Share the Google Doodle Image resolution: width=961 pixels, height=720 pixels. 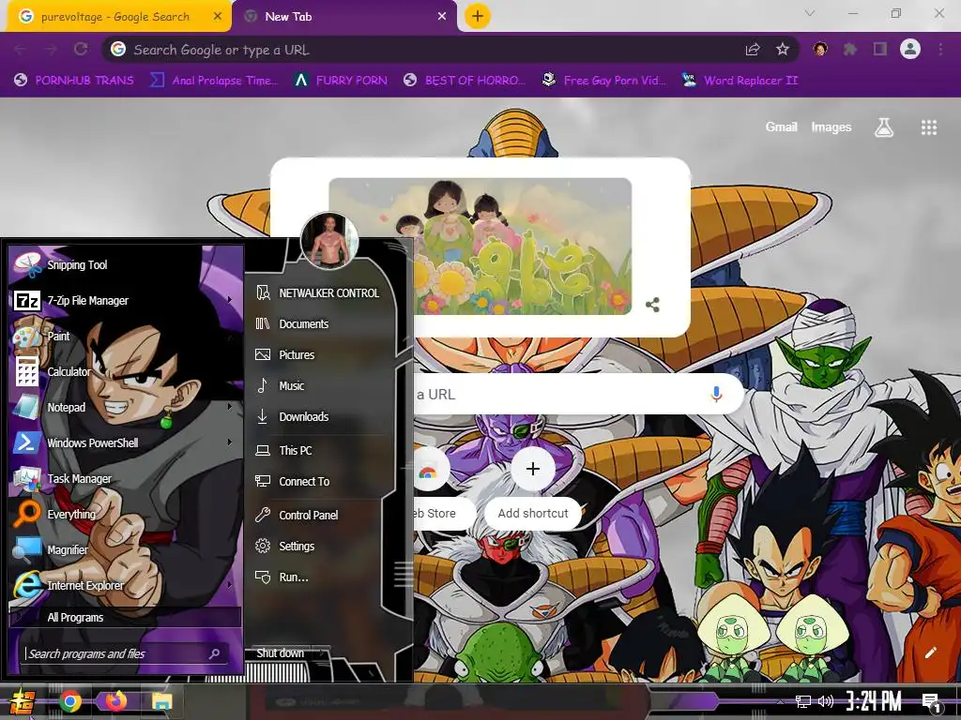pyautogui.click(x=653, y=305)
